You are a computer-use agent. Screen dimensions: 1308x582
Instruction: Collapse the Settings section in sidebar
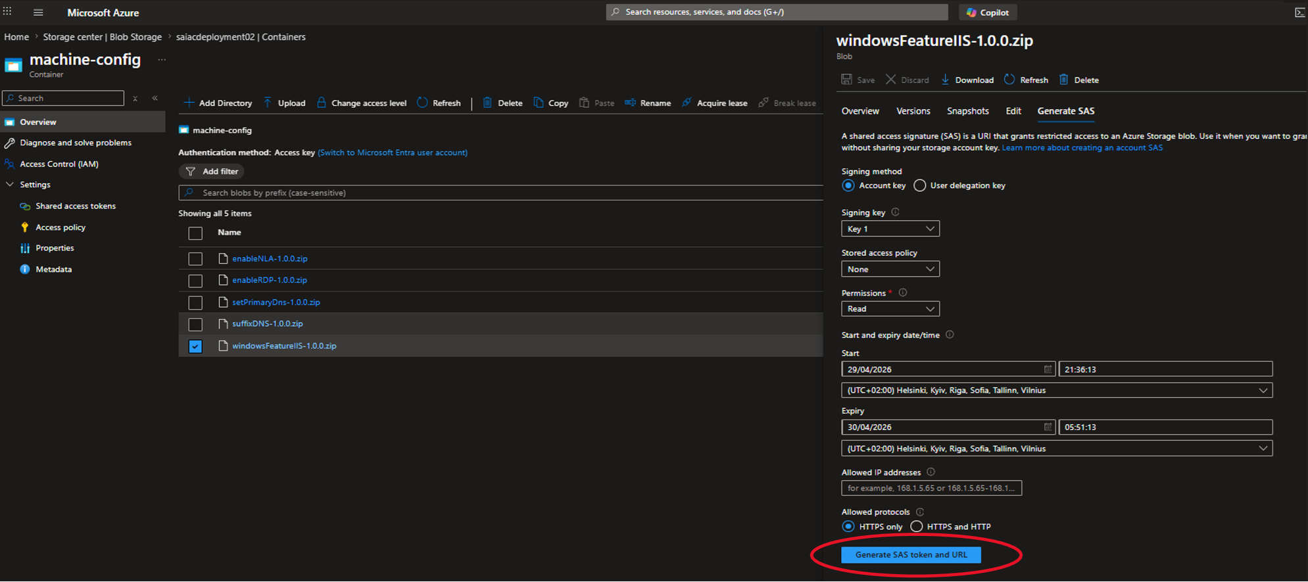10,185
